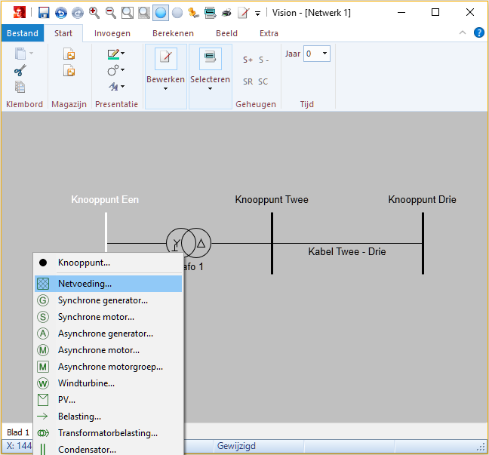Click the SR button in Geheugen
This screenshot has height=455, width=489.
pyautogui.click(x=248, y=81)
